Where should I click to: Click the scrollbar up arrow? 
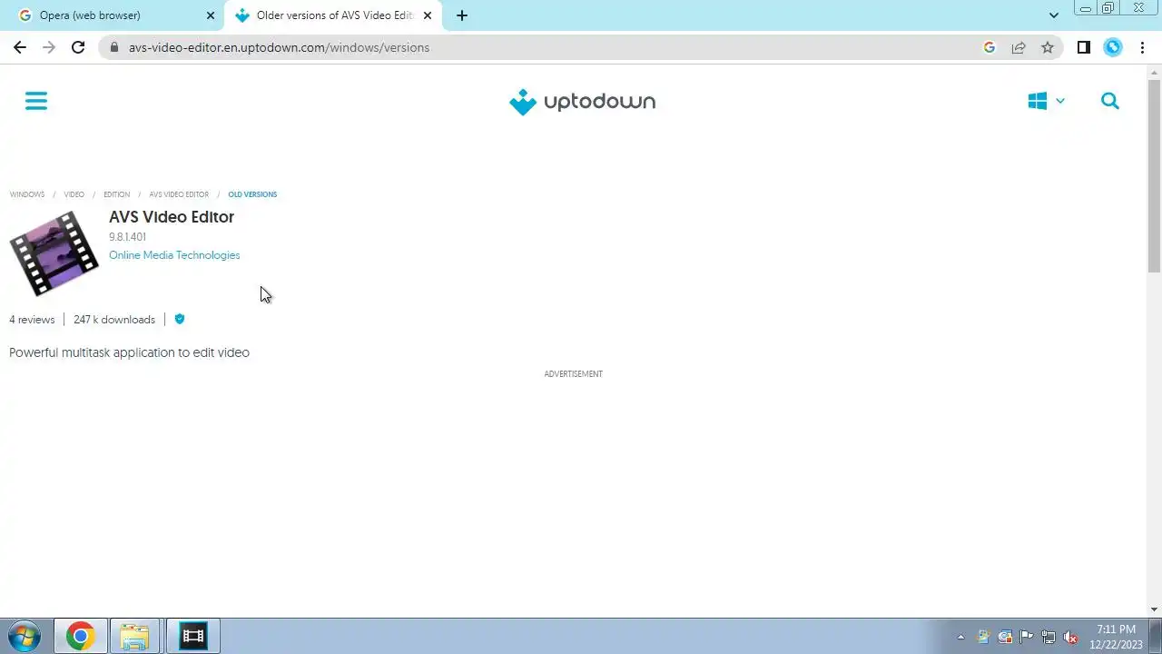point(1154,71)
